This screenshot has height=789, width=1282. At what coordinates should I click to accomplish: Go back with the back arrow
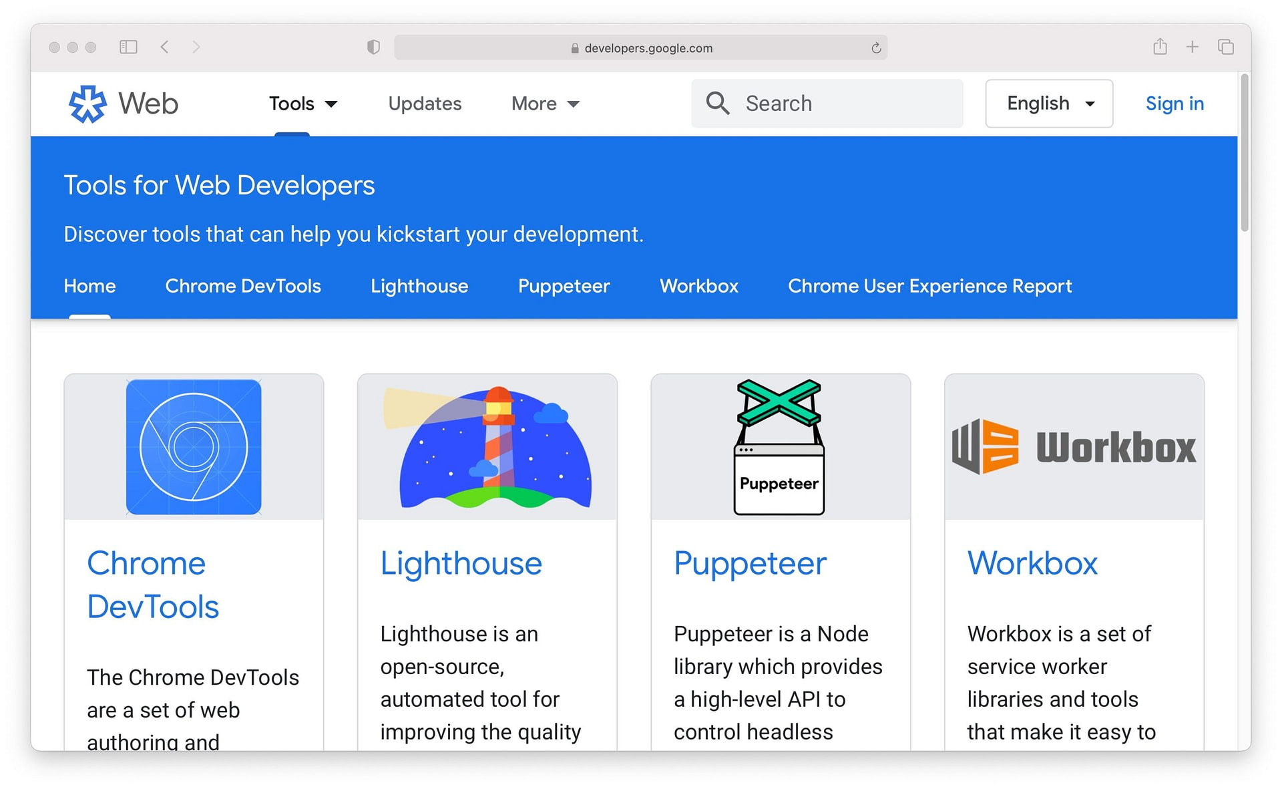pos(165,47)
